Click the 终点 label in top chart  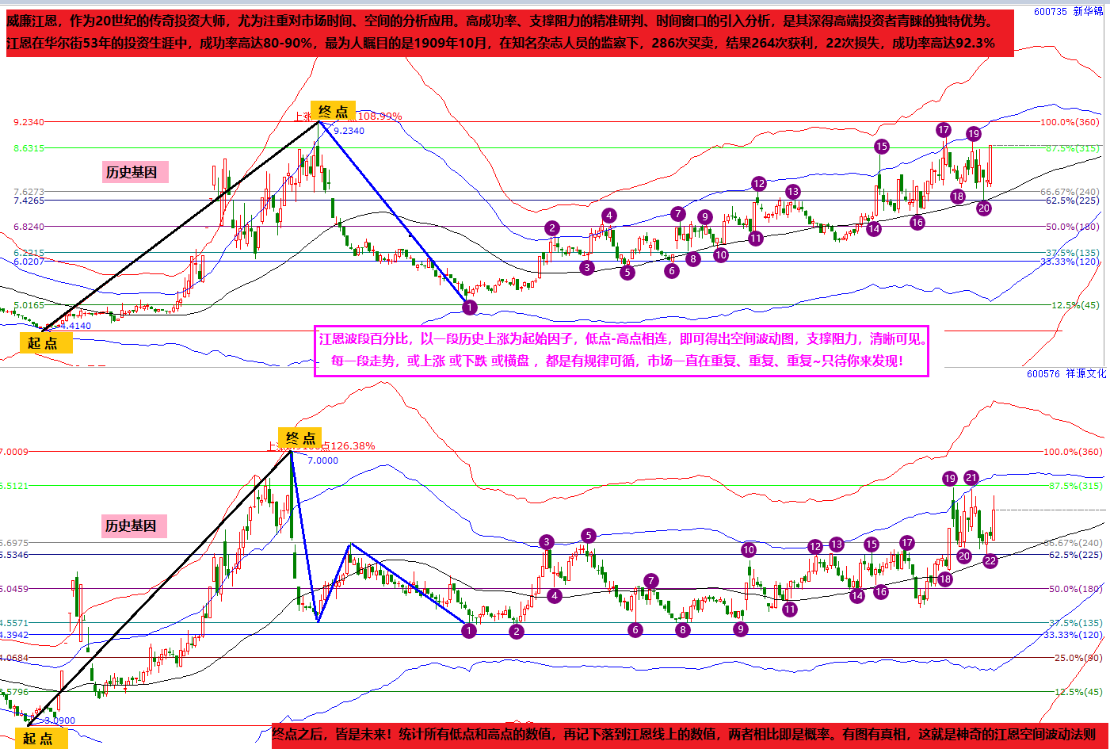[333, 111]
